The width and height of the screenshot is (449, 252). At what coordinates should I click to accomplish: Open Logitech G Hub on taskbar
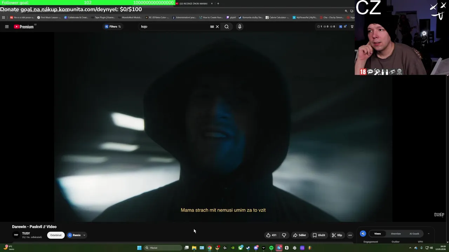coord(225,248)
